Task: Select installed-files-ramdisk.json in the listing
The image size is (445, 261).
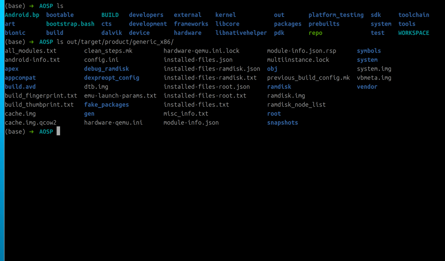Action: point(212,69)
